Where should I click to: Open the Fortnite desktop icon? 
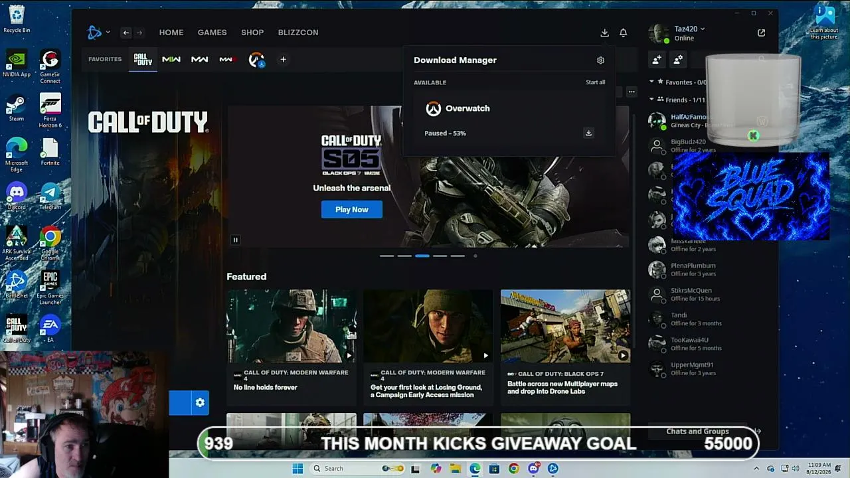click(x=50, y=153)
